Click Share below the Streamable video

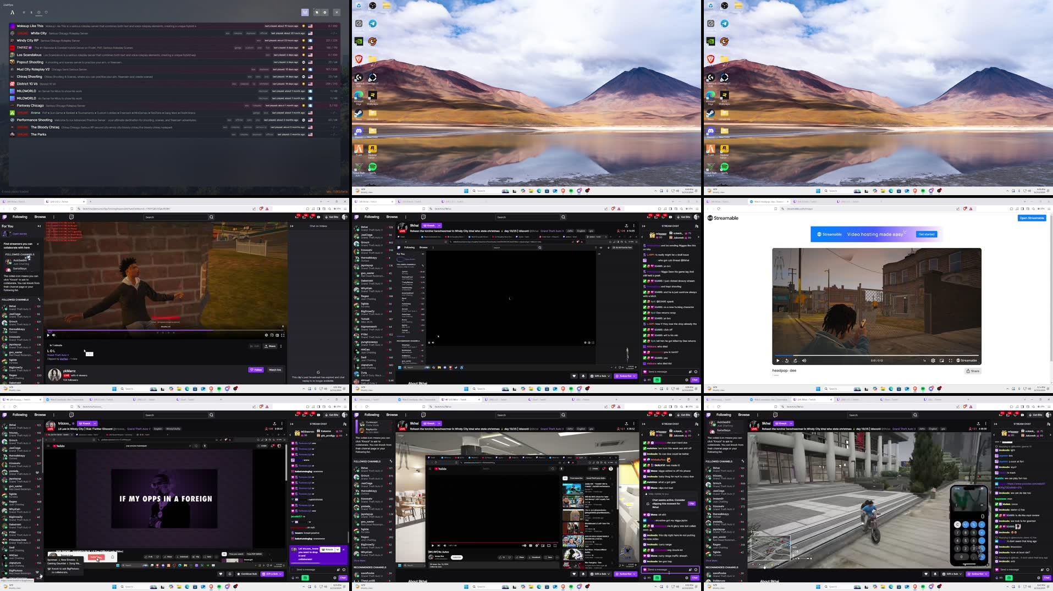973,371
